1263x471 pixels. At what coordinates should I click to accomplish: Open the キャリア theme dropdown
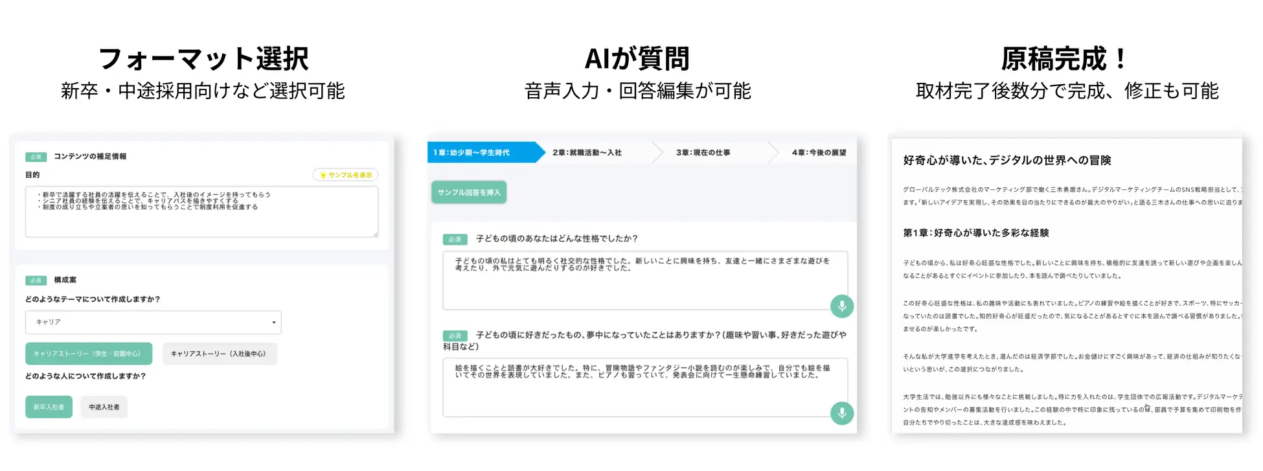(153, 322)
